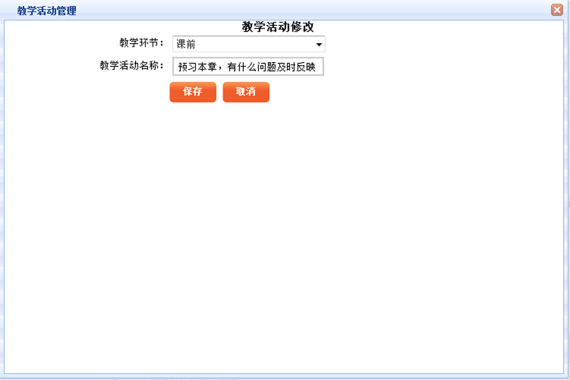Open the 教学环节 dropdown list
Viewport: 570px width, 380px height.
coord(248,44)
